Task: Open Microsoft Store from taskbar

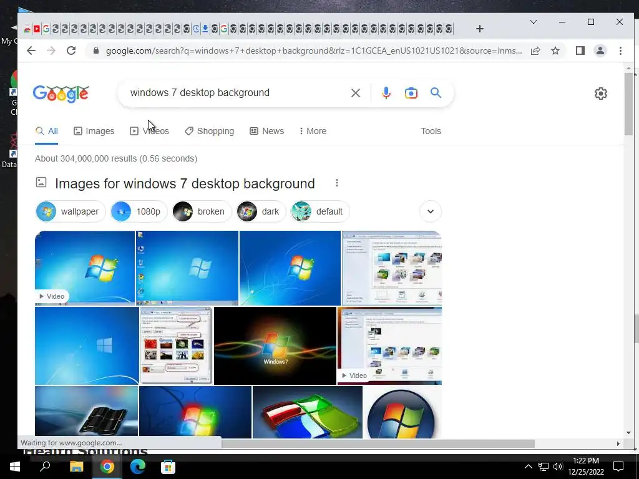Action: pos(168,467)
